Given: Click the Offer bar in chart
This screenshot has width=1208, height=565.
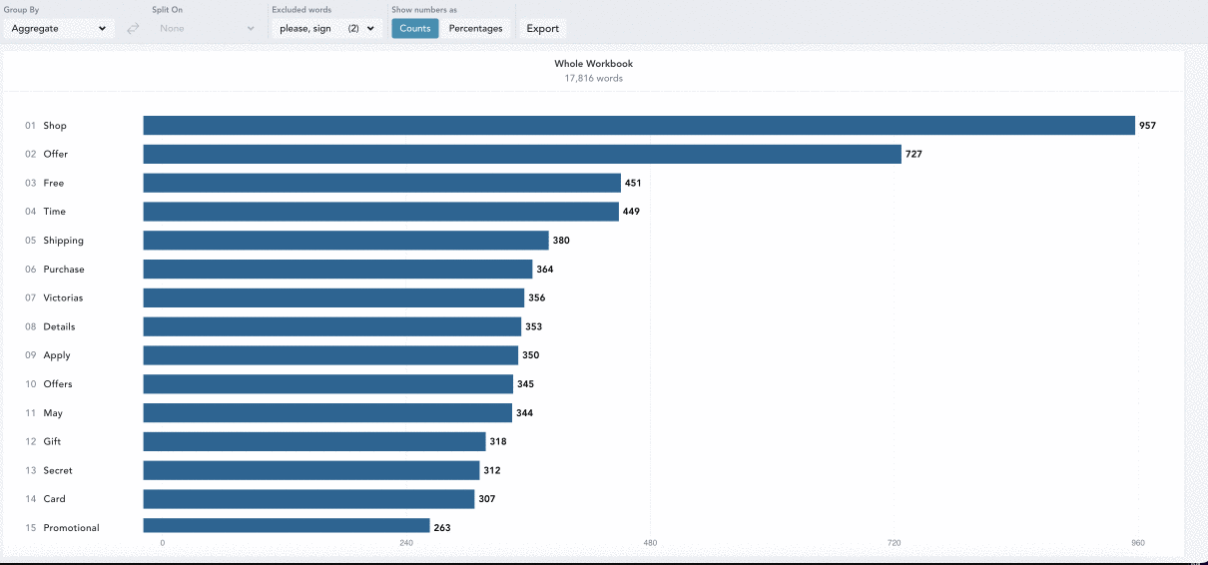Looking at the screenshot, I should click(522, 154).
